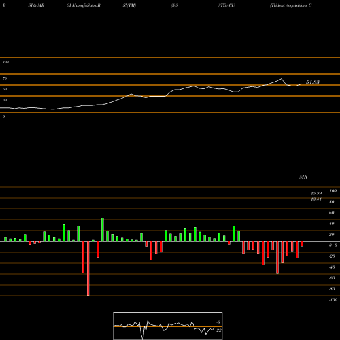340x340 pixels.
Task: Click the RSI axis label 50
Action: [5, 89]
